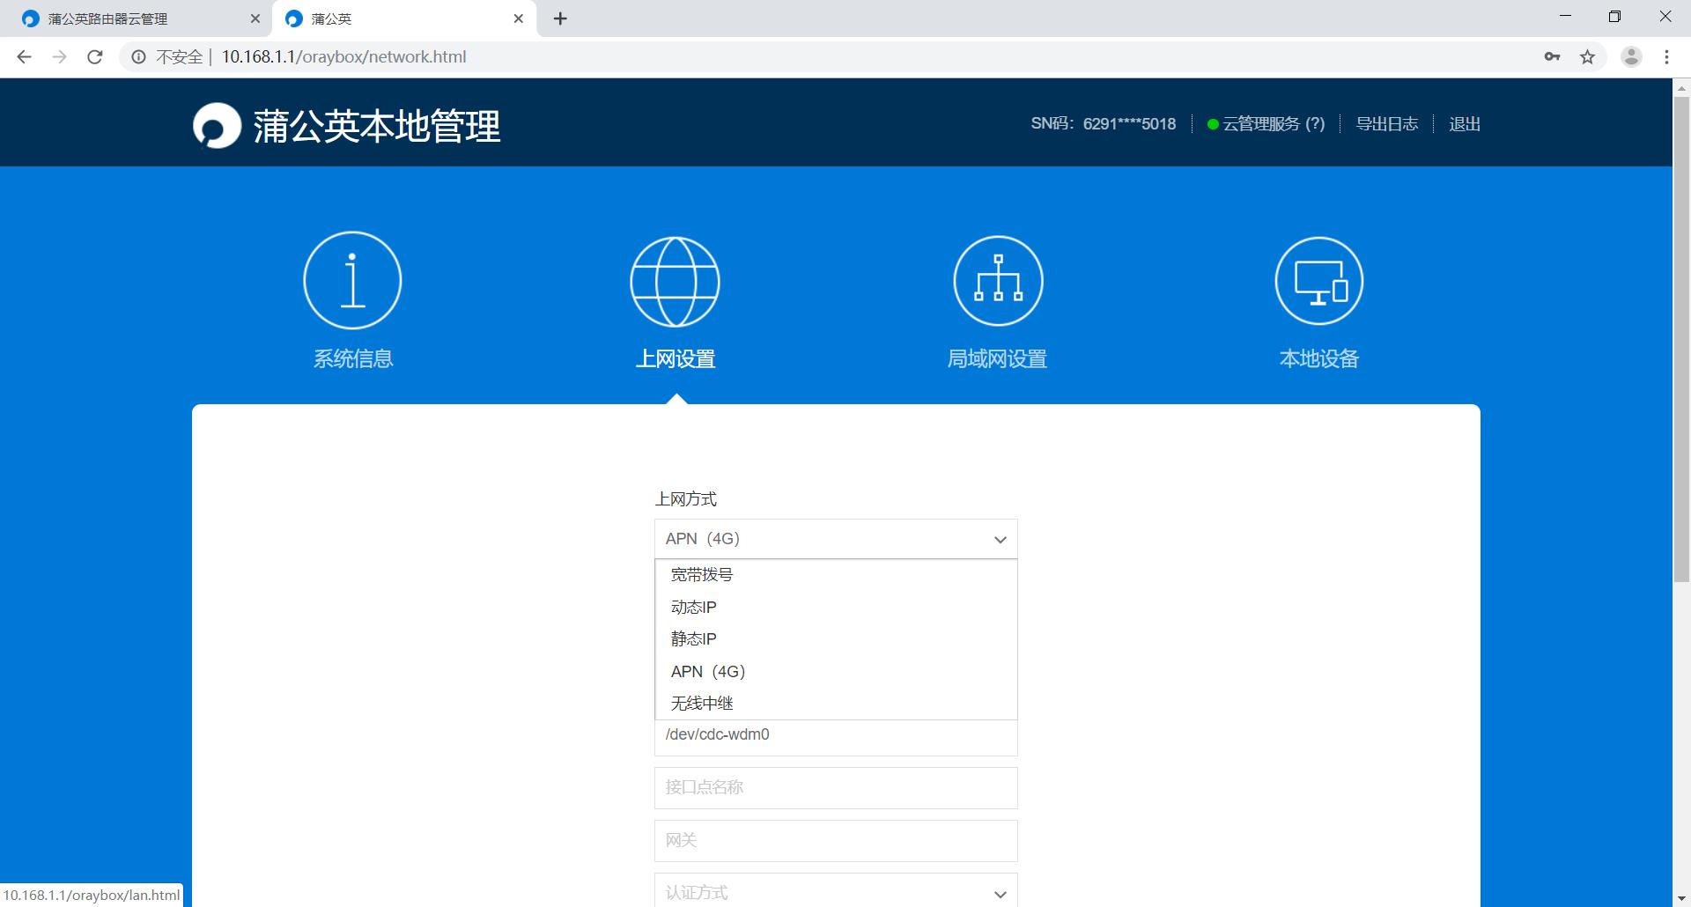The width and height of the screenshot is (1691, 907).
Task: Open a new browser tab
Action: pyautogui.click(x=560, y=18)
